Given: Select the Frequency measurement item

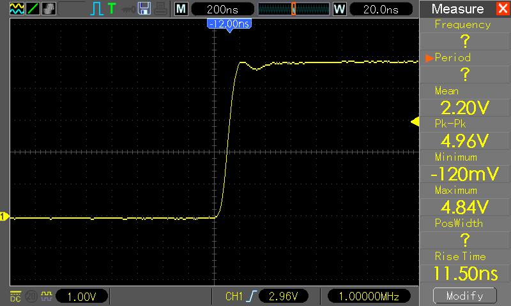Looking at the screenshot, I should 462,25.
